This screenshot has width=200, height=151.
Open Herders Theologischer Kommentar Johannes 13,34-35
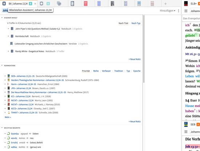(37, 80)
